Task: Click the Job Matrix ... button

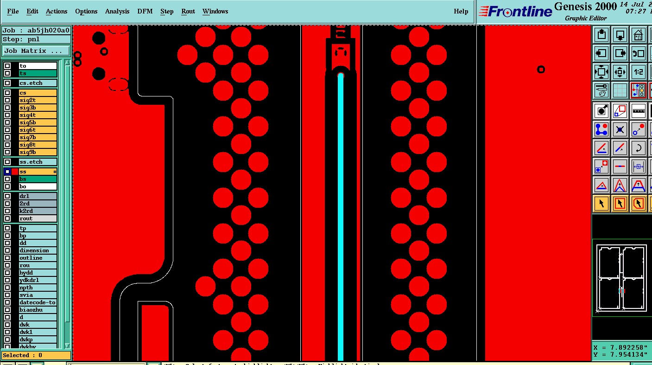Action: pos(36,51)
